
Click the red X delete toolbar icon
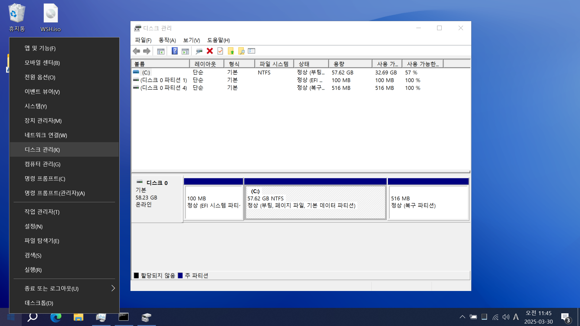[210, 51]
